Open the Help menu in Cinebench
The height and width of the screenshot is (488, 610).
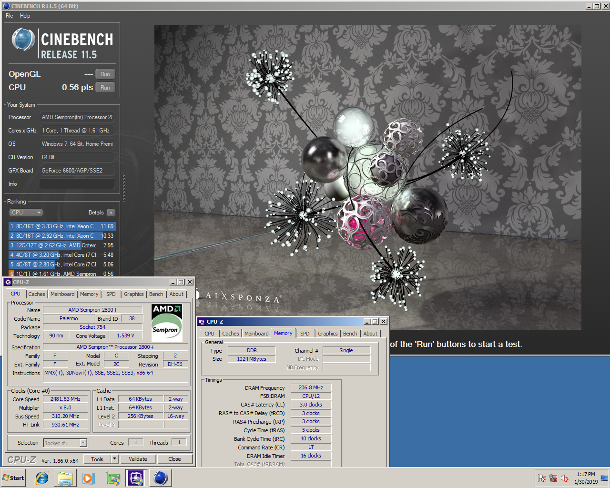point(25,16)
